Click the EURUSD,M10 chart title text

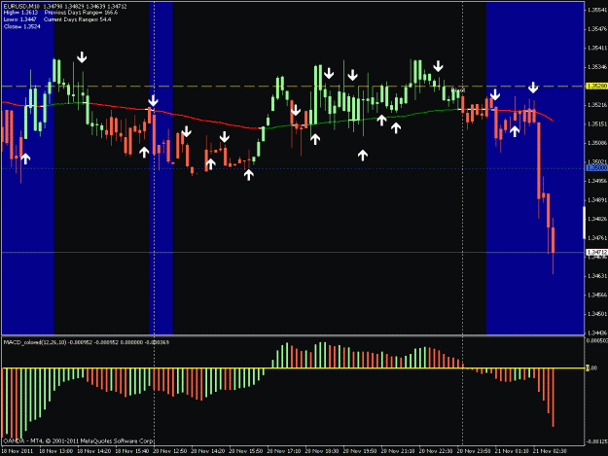pos(21,6)
